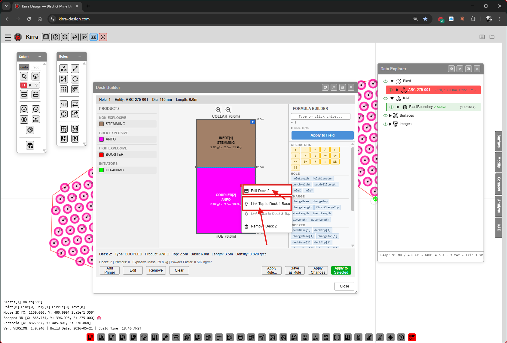Choose Link Top to Deck 1 Base
The height and width of the screenshot is (343, 507).
(x=267, y=204)
